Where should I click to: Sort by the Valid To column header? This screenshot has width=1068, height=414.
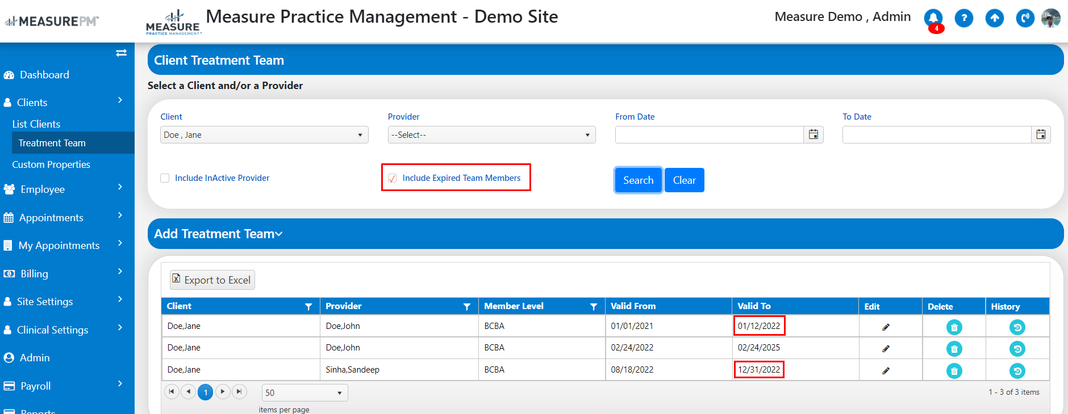tap(754, 306)
